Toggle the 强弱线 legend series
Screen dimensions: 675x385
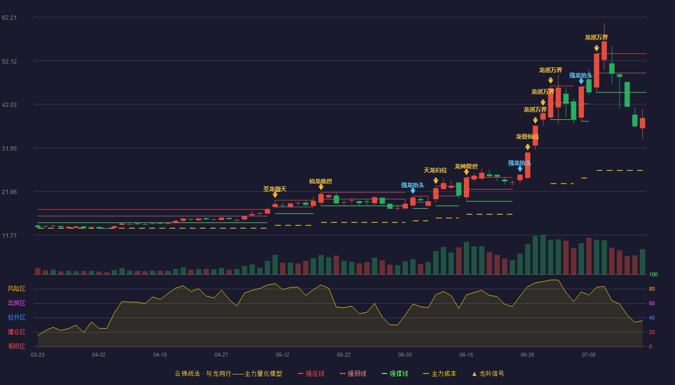click(353, 373)
